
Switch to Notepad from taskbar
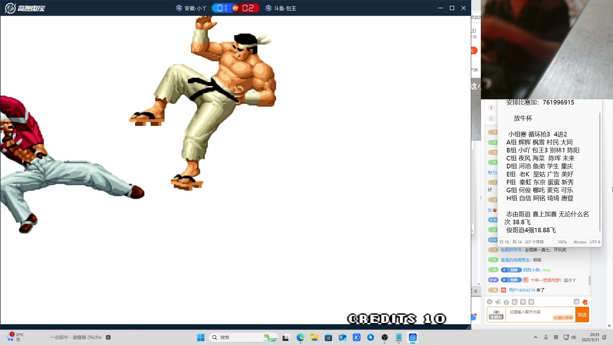tap(399, 337)
